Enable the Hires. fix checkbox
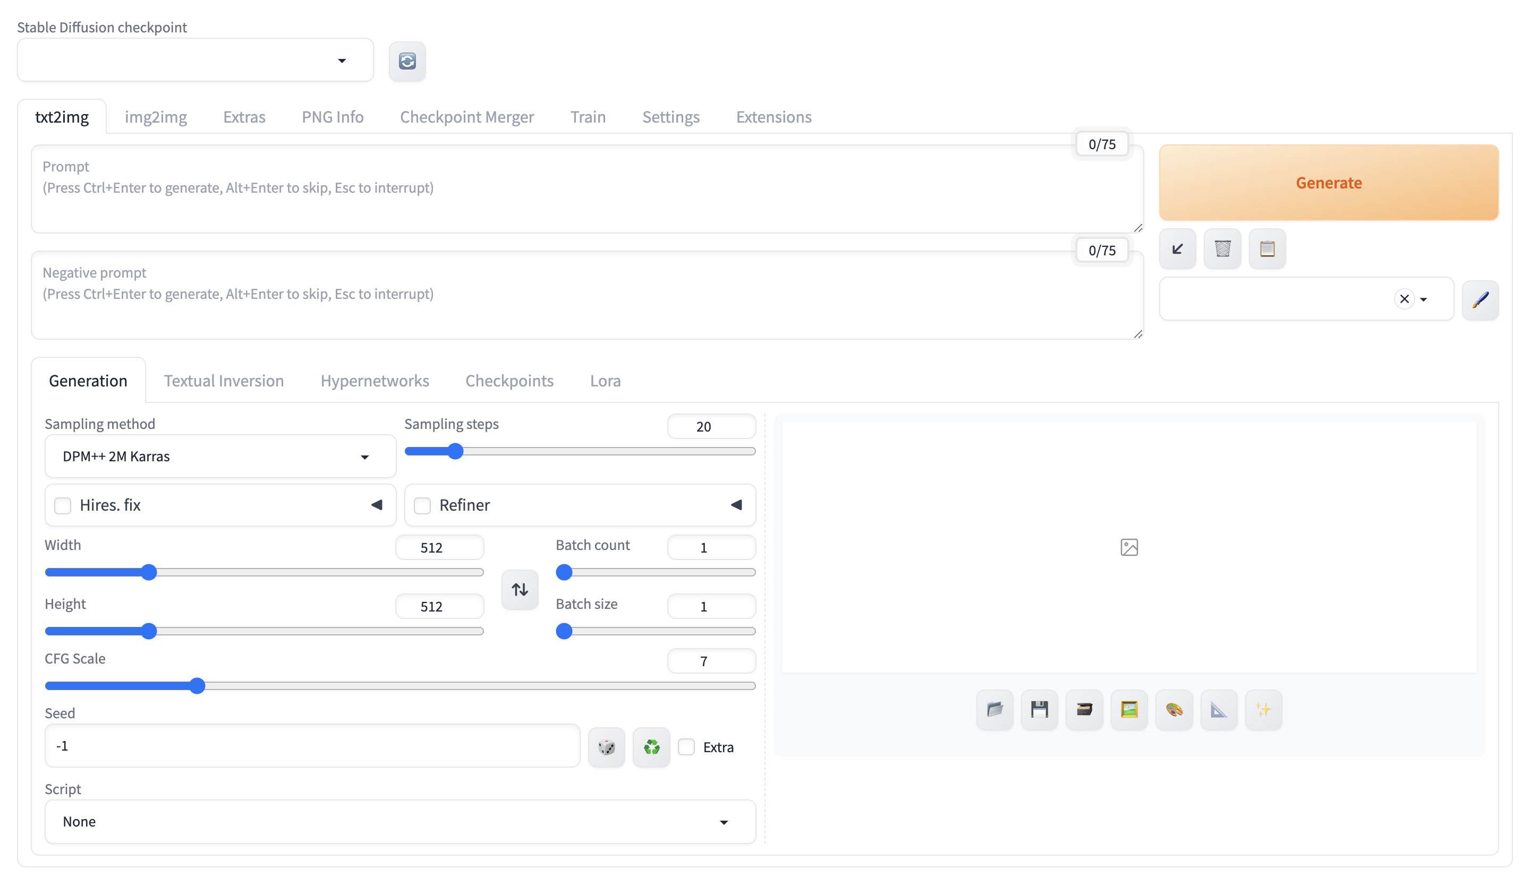1530x878 pixels. pyautogui.click(x=62, y=505)
